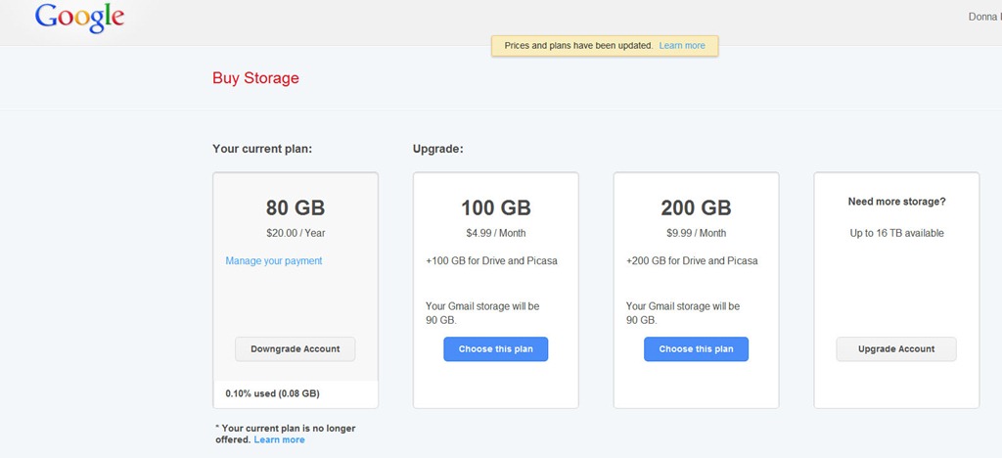Screen dimensions: 1002x458
Task: Click the Upgrade Account button
Action: [x=896, y=349]
